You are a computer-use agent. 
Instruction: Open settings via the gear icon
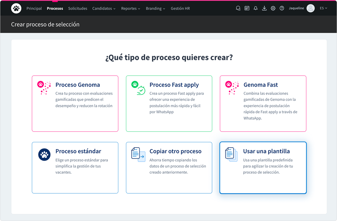point(273,8)
